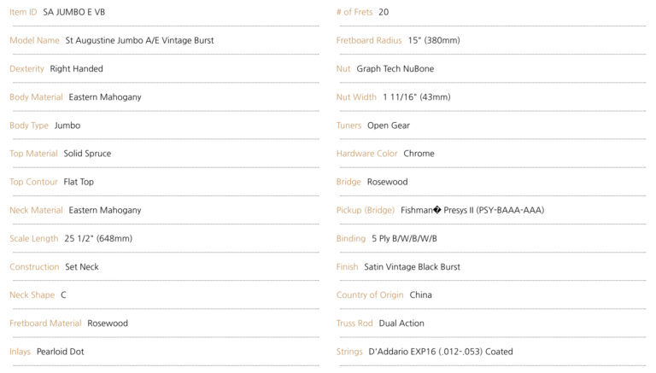Screen dimensions: 656x373
Task: Click the Top Contour Flat Top value
Action: 79,182
